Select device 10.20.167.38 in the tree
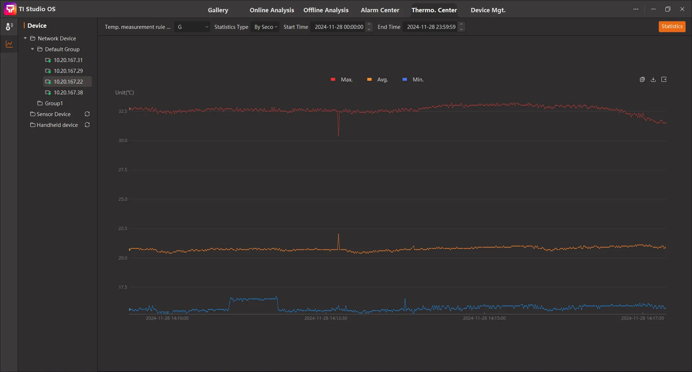The image size is (692, 372). [x=68, y=93]
